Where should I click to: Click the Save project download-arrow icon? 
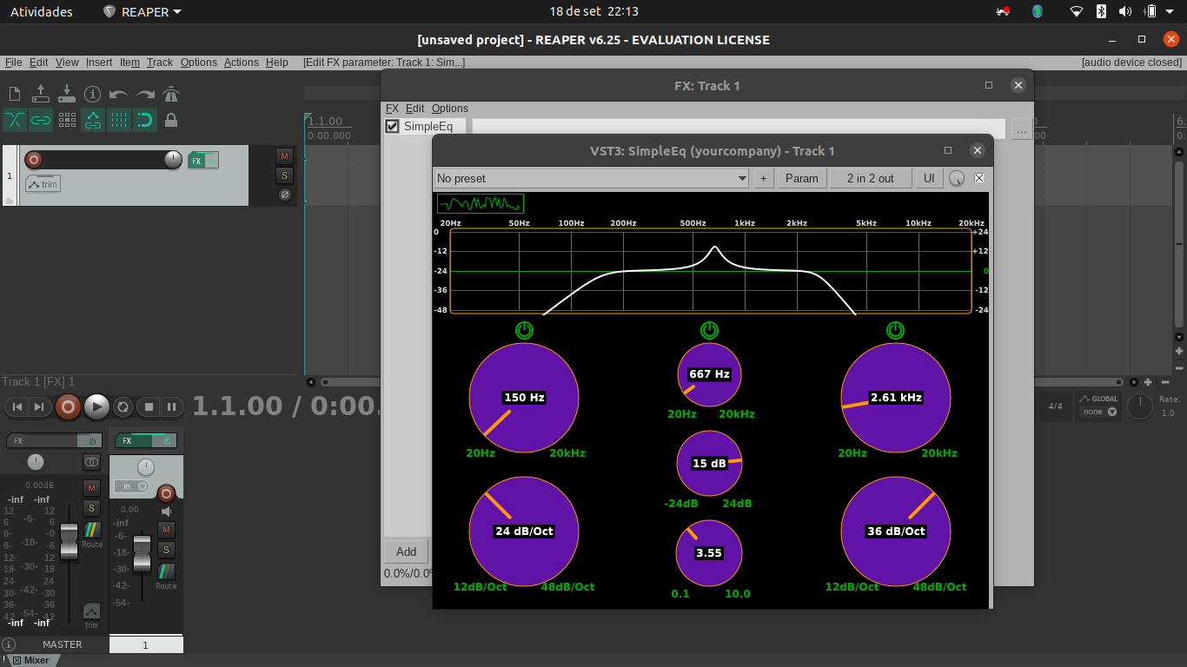tap(67, 94)
